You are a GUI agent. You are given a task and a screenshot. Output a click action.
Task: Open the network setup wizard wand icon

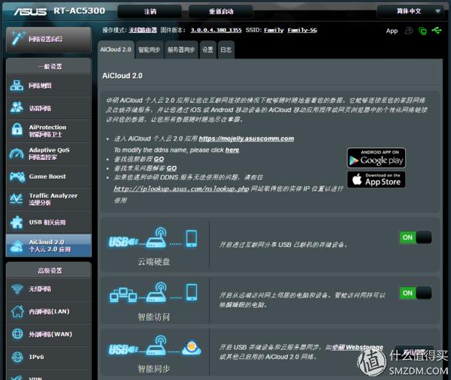17,39
